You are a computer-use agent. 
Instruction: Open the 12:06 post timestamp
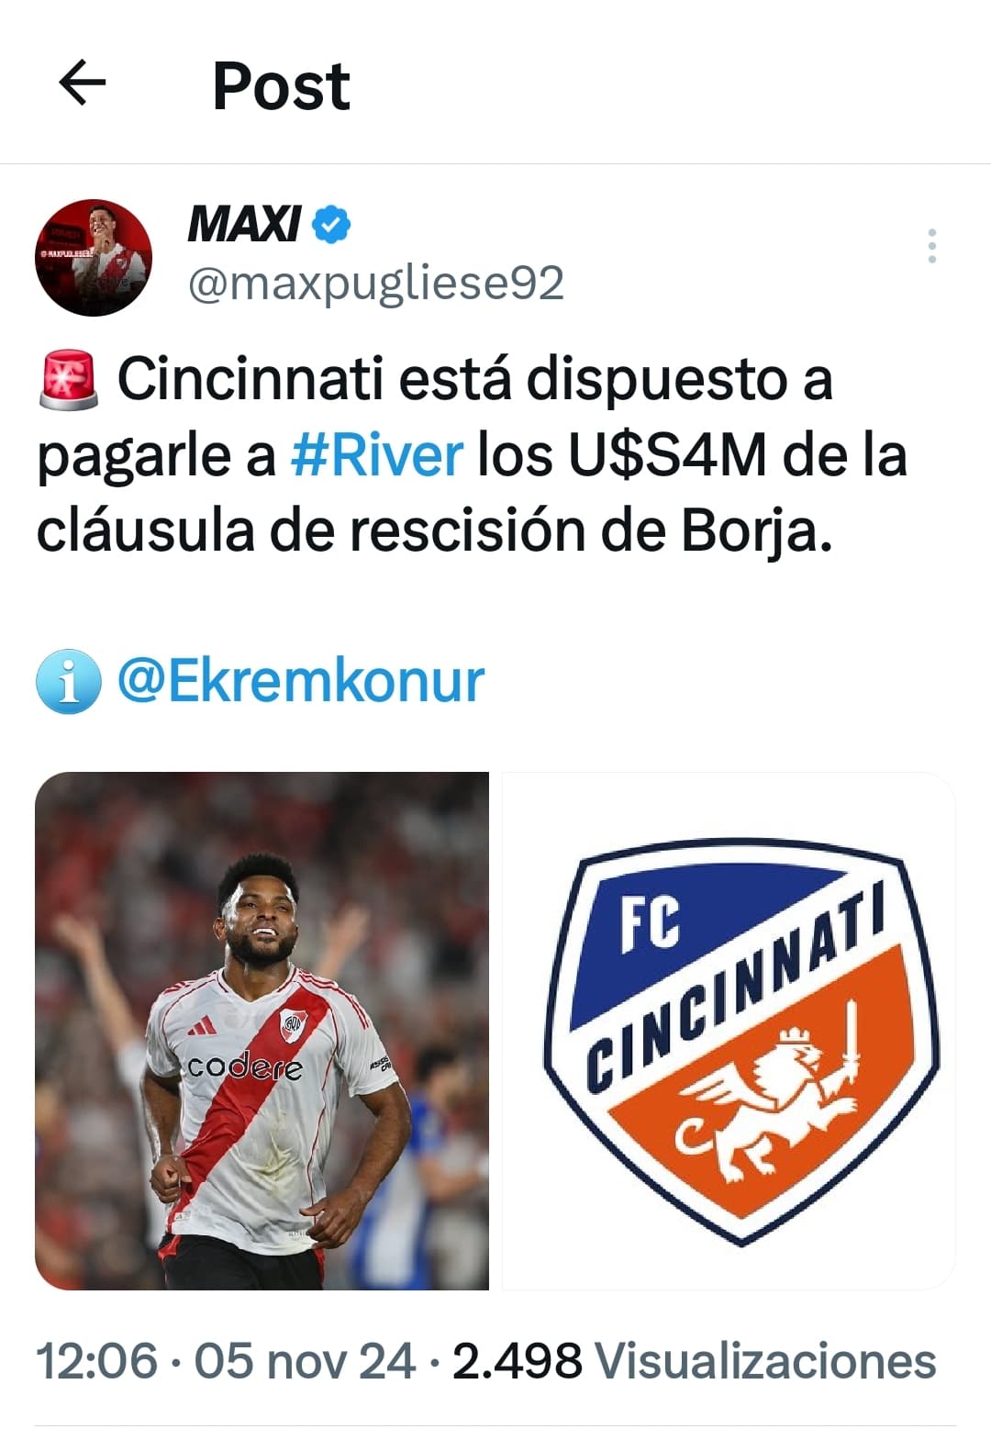[x=96, y=1360]
